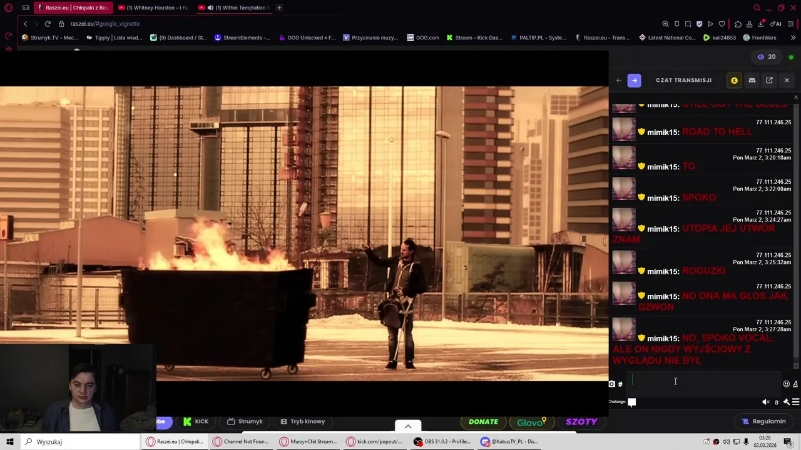The image size is (801, 450).
Task: Take a snapshot with the capture icon
Action: [x=688, y=24]
